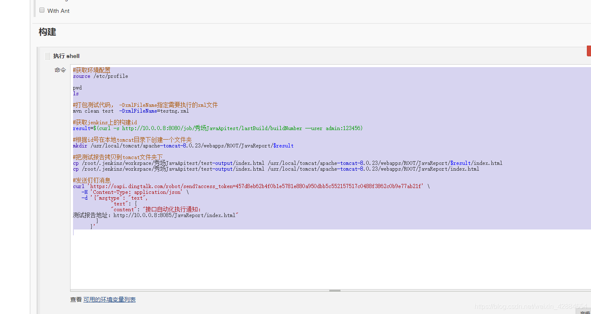Click the 测试报告地址 URL line
Viewport: 591px width, 314px height.
tap(156, 215)
